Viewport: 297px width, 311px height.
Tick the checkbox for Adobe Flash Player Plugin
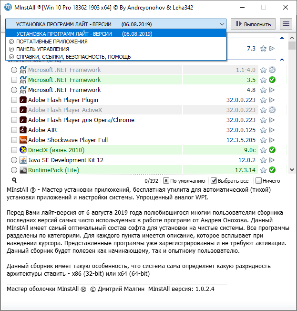14,100
